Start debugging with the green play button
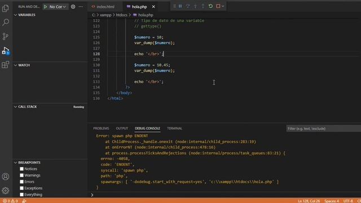The image size is (361, 203). (45, 7)
